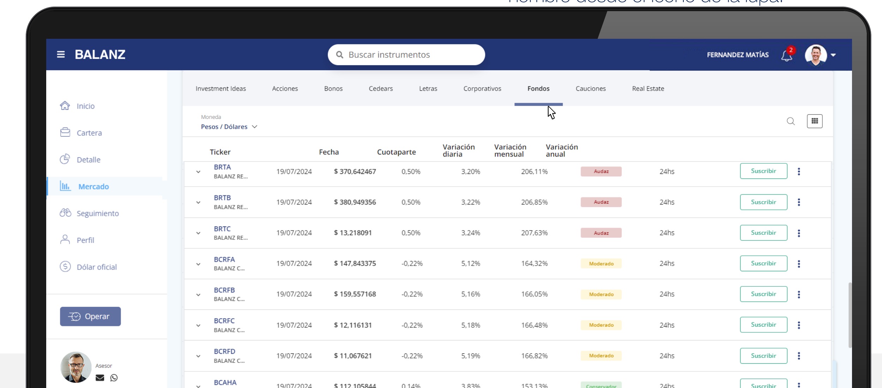Click the FERNANDEZ MATÍAS username
This screenshot has height=388, width=882.
[738, 55]
